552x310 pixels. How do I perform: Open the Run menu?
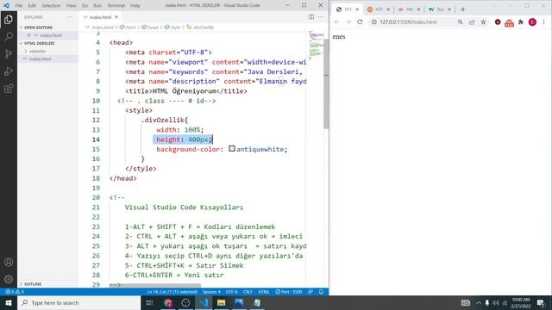[97, 6]
